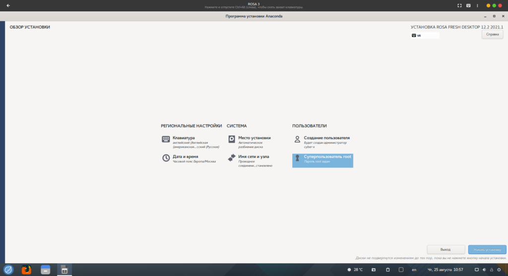
Task: Launch Firefox from the taskbar
Action: (x=26, y=270)
